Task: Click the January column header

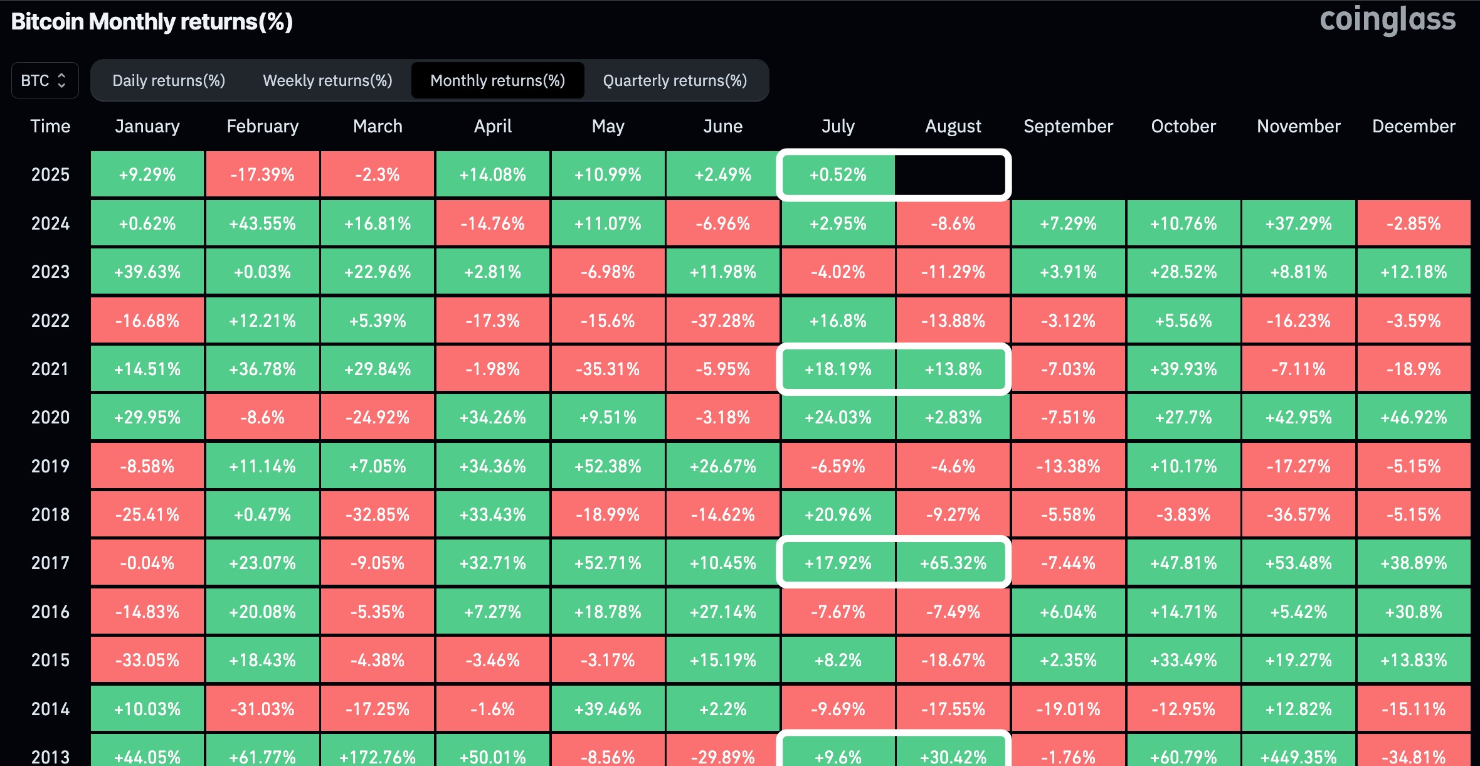Action: click(x=147, y=126)
